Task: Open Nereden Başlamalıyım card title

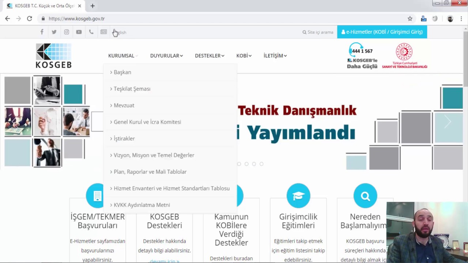Action: [x=363, y=221]
